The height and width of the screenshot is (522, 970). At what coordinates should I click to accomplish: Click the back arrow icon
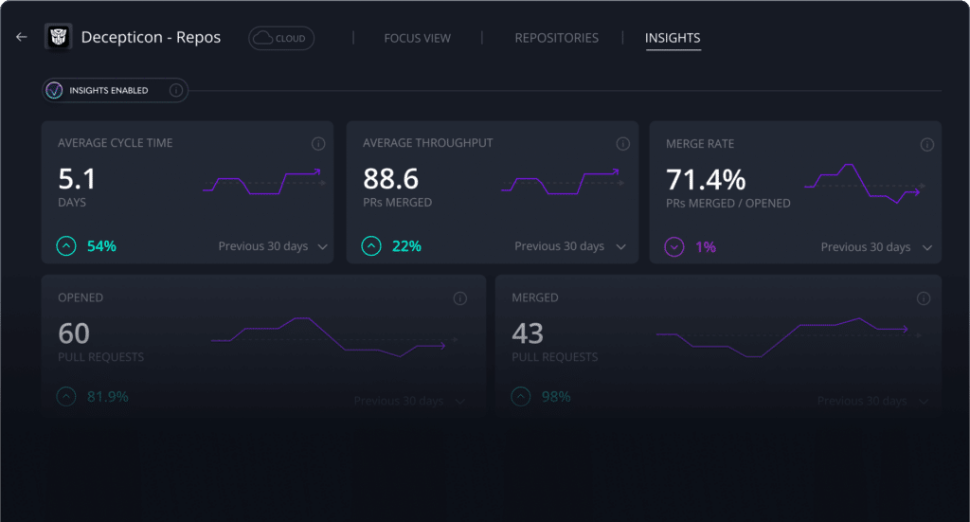pos(22,37)
